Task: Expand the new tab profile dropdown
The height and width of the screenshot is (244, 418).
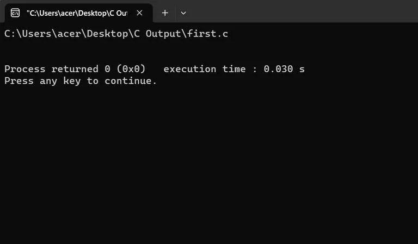Action: 183,12
